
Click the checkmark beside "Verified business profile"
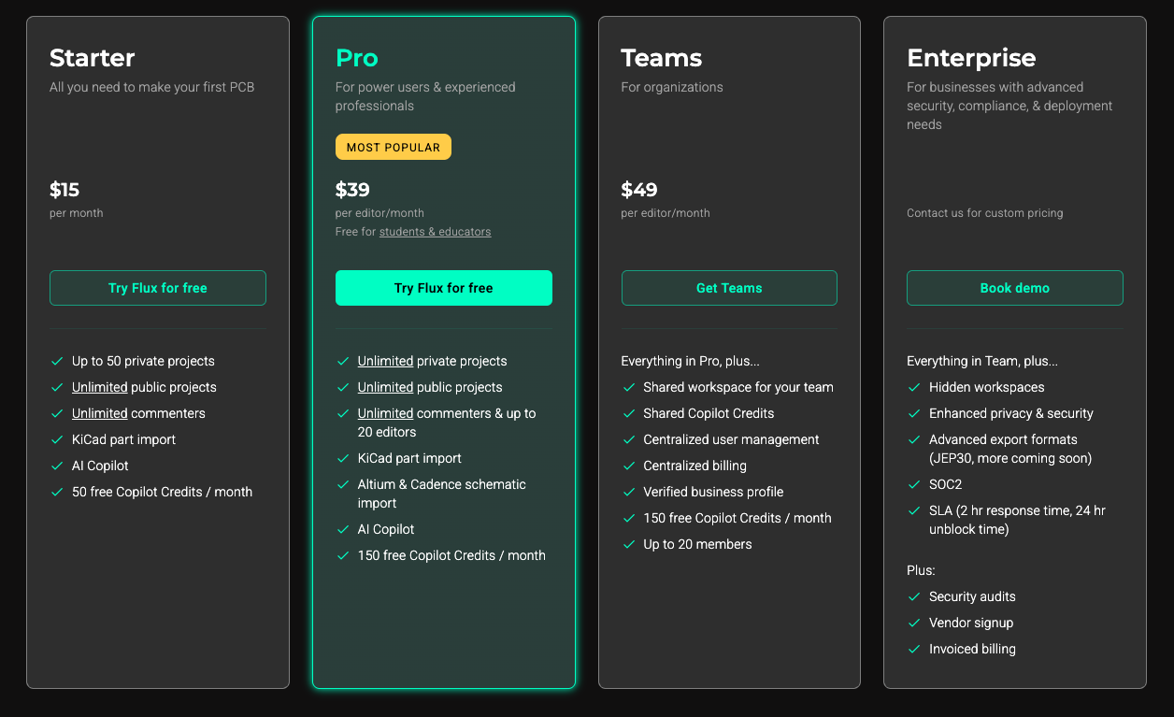coord(629,492)
